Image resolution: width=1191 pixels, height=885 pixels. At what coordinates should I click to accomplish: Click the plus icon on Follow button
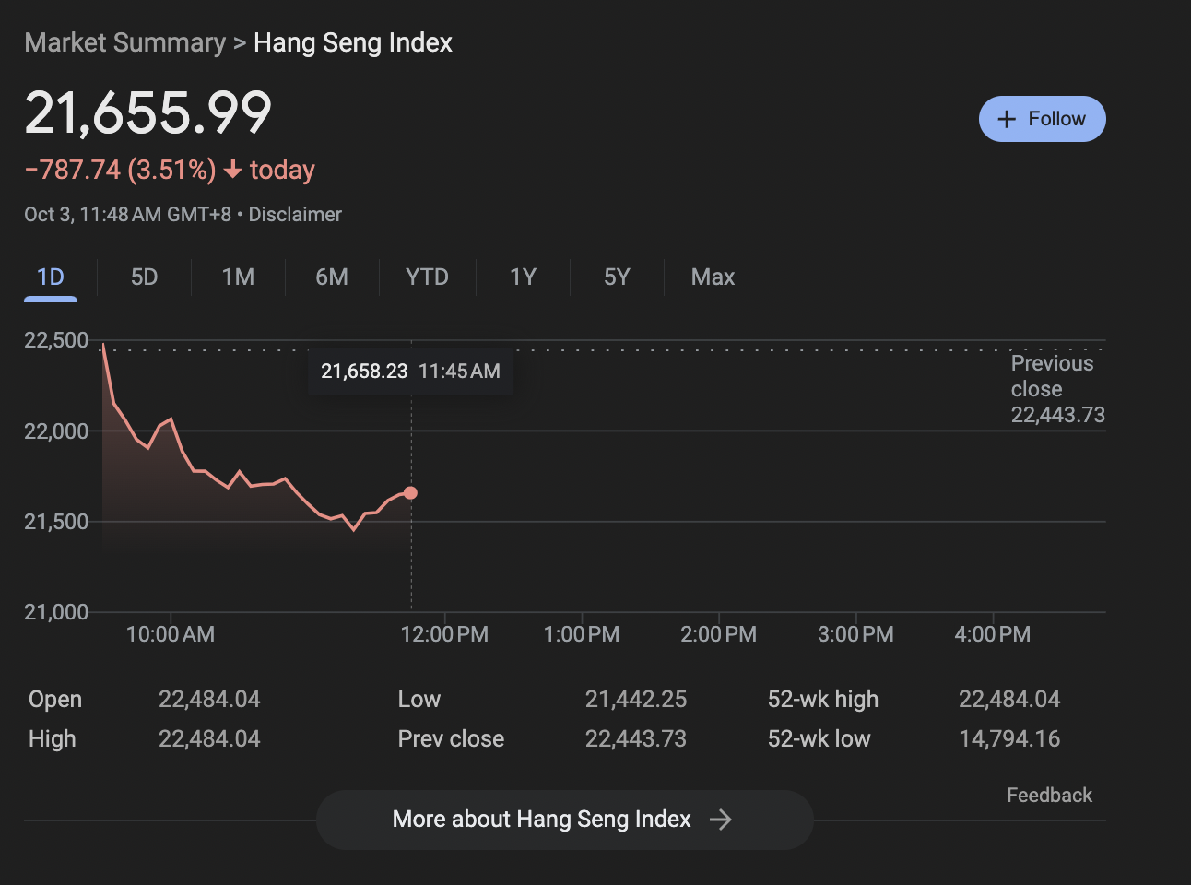click(1007, 119)
